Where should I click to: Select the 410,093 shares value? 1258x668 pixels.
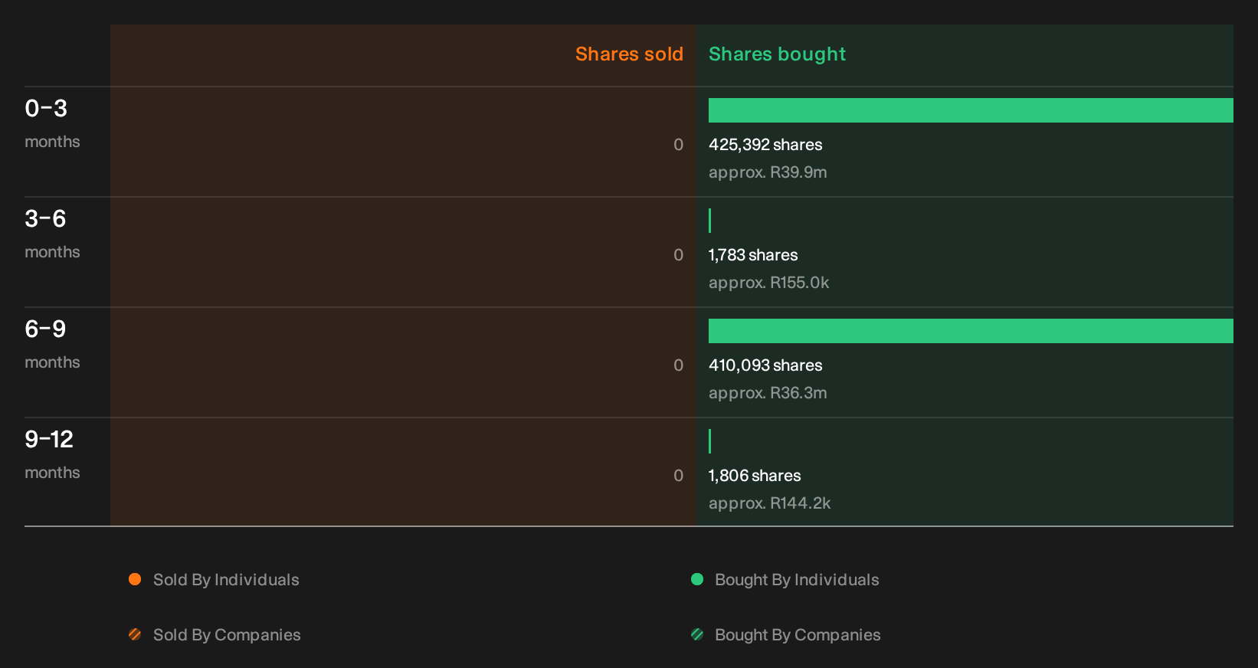coord(765,365)
